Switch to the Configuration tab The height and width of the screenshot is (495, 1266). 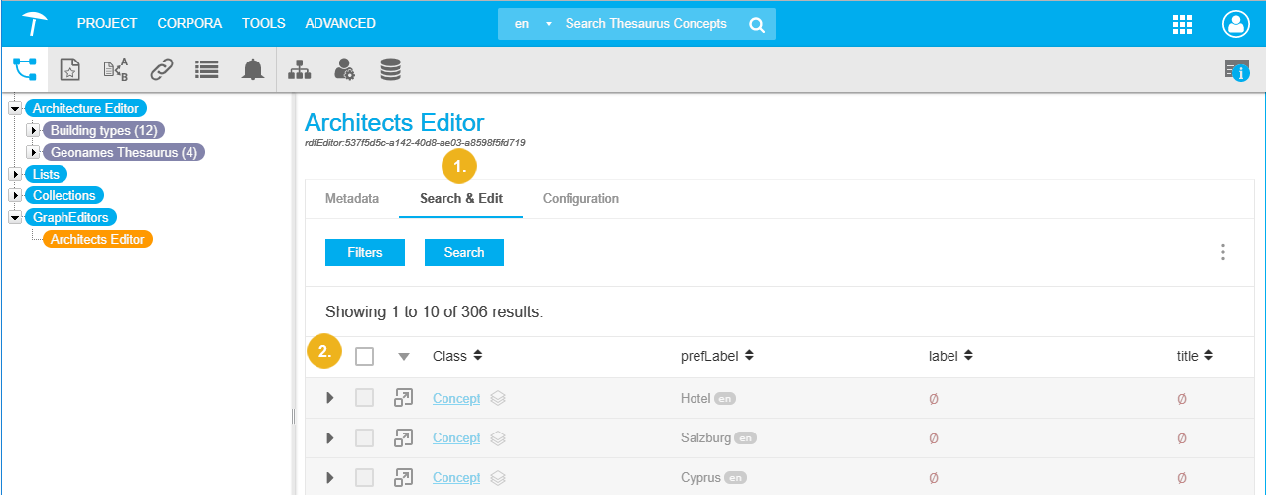[x=580, y=198]
